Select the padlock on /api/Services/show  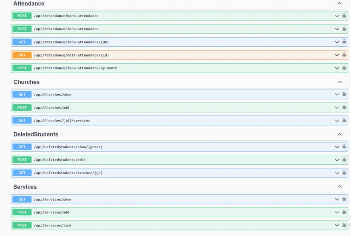point(344,199)
